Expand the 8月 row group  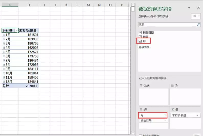point(4,65)
